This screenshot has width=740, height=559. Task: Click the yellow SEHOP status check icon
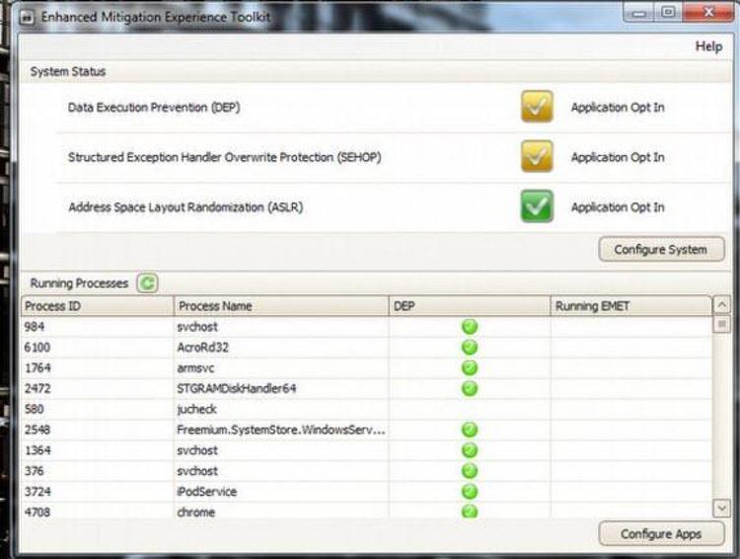coord(537,156)
